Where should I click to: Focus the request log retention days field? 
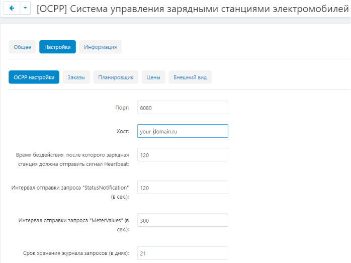point(183,253)
